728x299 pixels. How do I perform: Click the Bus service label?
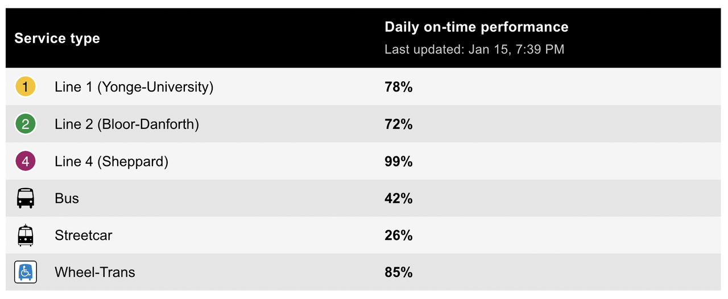tap(67, 198)
